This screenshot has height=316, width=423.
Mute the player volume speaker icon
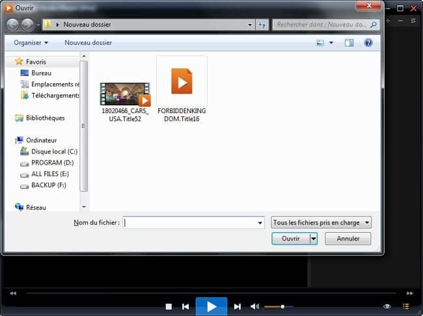click(x=254, y=306)
